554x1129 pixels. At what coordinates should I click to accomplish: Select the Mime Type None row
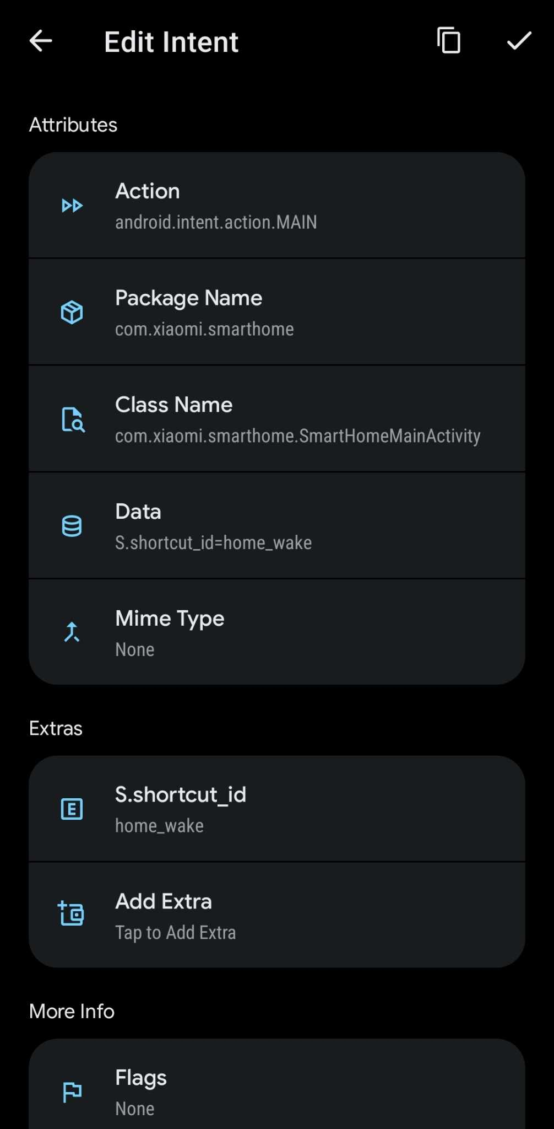(277, 632)
